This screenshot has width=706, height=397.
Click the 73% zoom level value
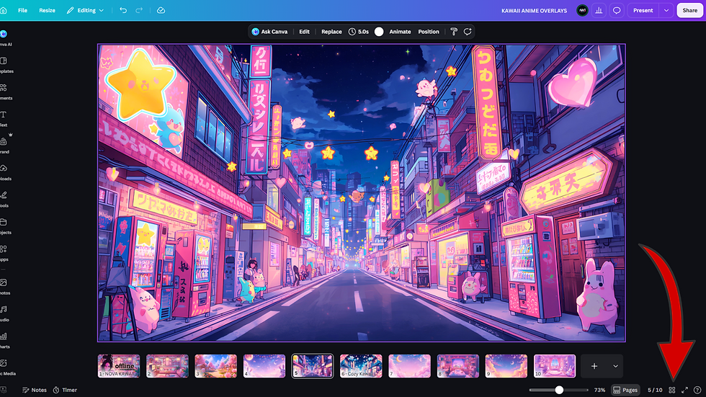tap(599, 390)
